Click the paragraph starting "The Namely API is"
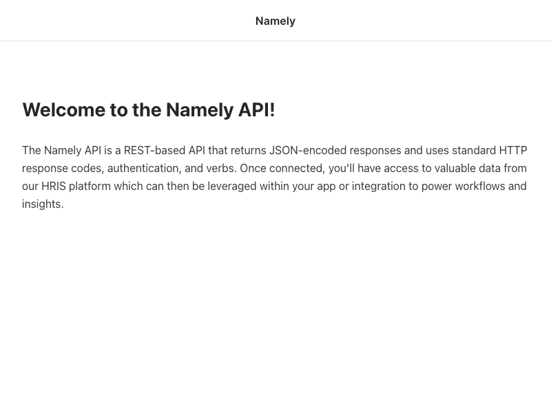Screen dimensions: 551x413 click(x=274, y=177)
